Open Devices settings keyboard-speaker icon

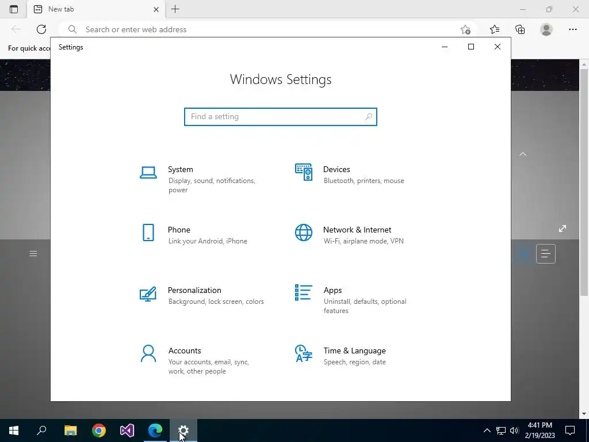(304, 172)
